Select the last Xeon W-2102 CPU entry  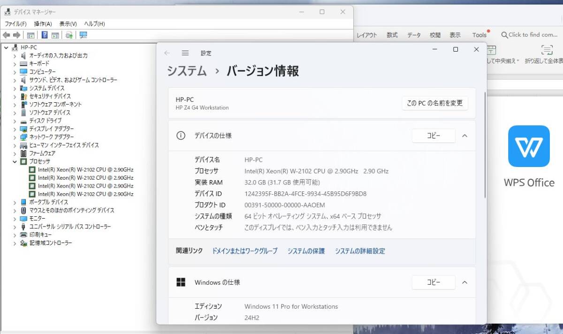[x=85, y=194]
